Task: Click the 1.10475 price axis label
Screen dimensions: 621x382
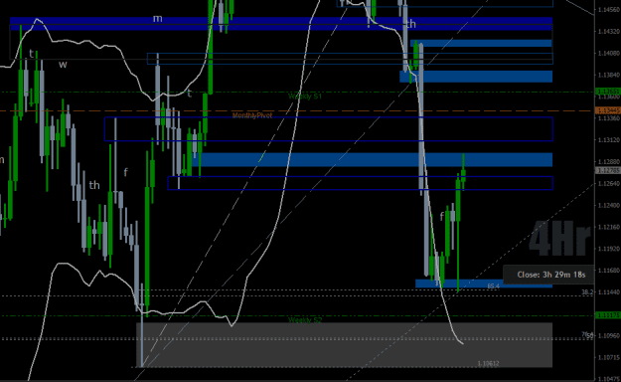Action: coord(609,379)
